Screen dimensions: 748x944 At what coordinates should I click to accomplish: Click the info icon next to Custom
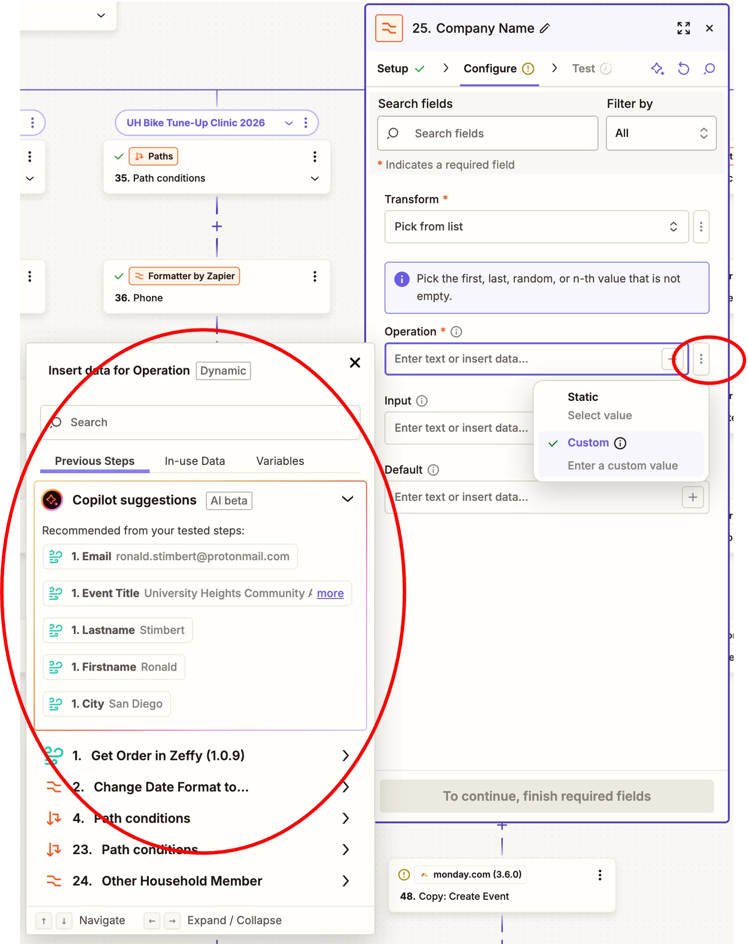coord(620,443)
